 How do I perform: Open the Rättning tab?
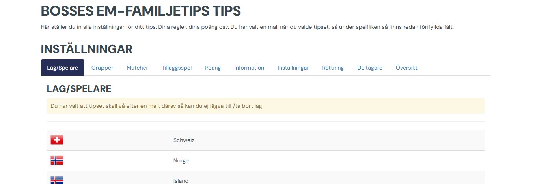pos(333,68)
